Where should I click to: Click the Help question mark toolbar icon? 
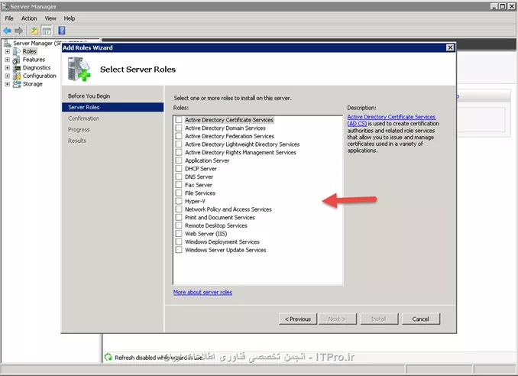click(62, 31)
